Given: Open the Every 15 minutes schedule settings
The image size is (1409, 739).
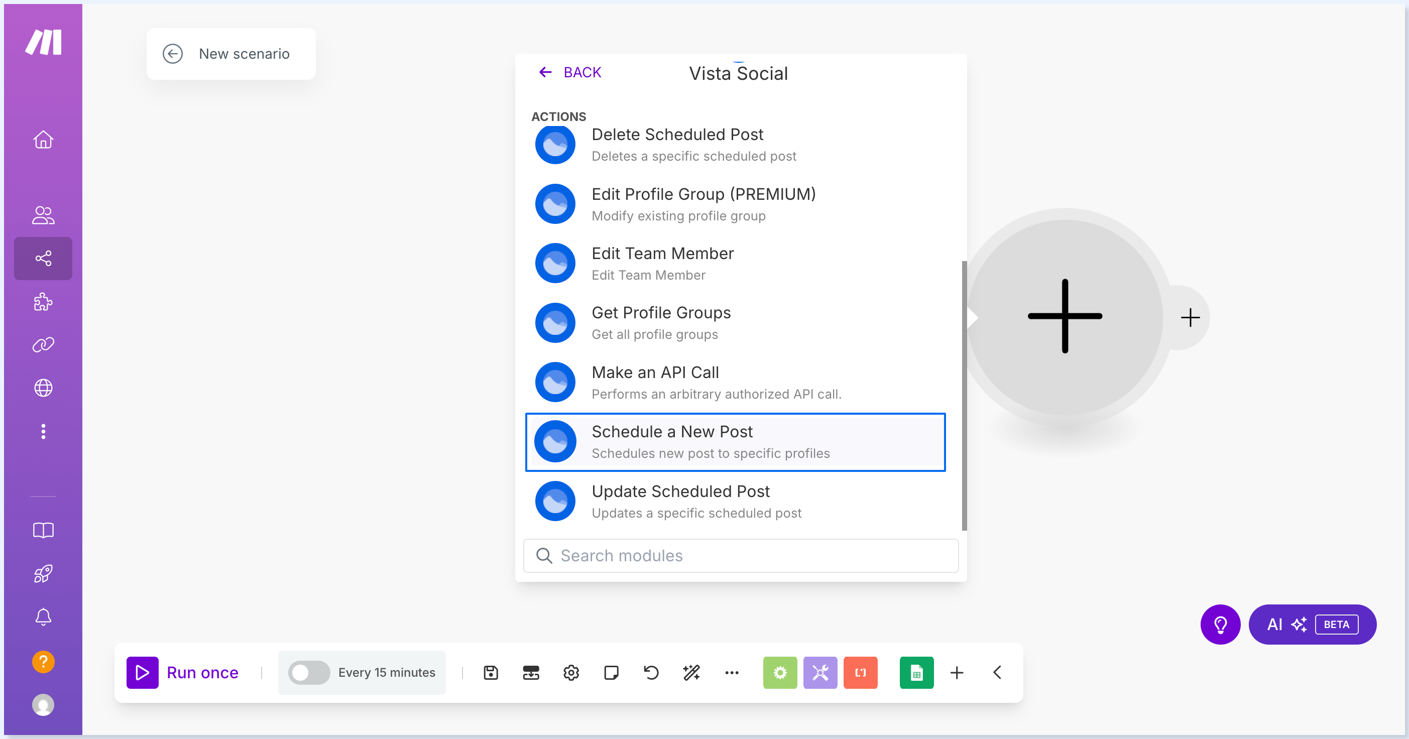Looking at the screenshot, I should click(x=387, y=673).
